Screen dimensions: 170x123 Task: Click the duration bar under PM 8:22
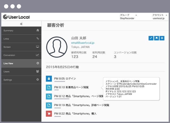point(58,116)
